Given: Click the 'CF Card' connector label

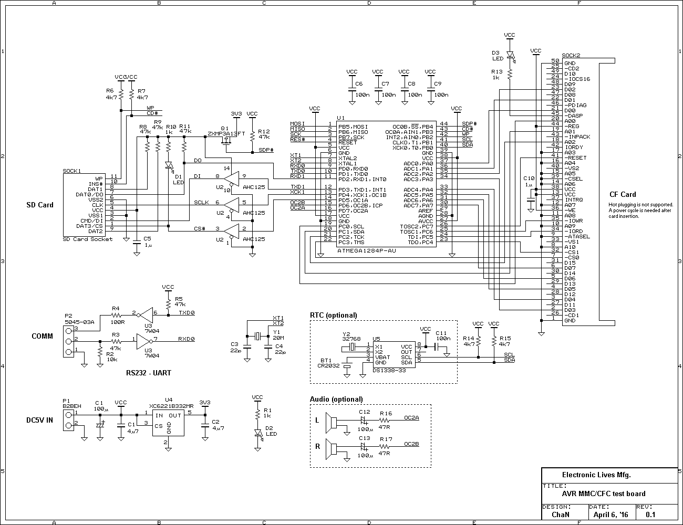Looking at the screenshot, I should click(623, 194).
